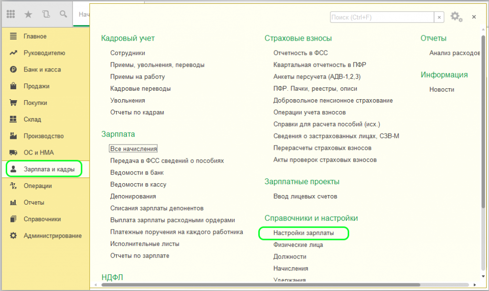
Task: Open Операции учета взносов
Action: (309, 112)
